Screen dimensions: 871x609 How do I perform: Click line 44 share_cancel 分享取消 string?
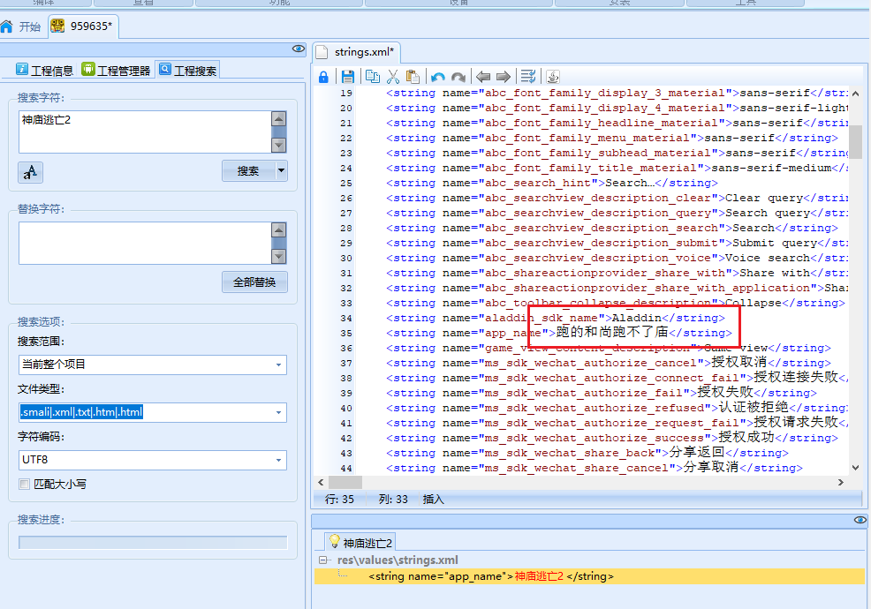point(595,468)
